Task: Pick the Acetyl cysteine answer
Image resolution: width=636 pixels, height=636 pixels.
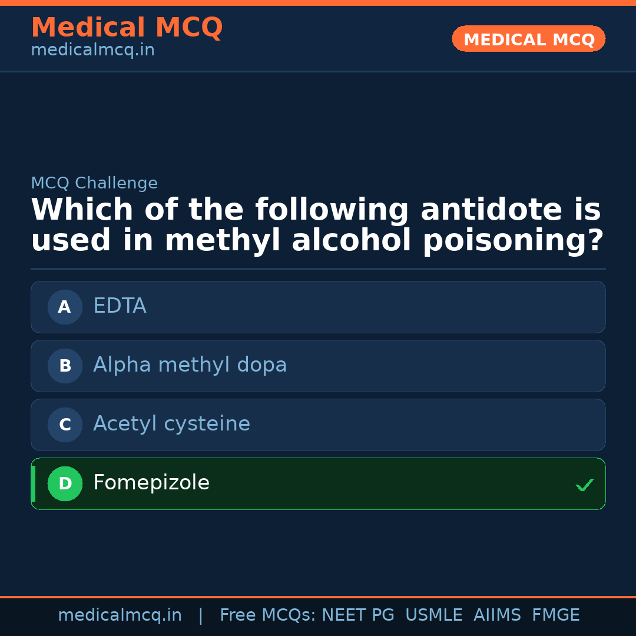Action: coord(171,424)
